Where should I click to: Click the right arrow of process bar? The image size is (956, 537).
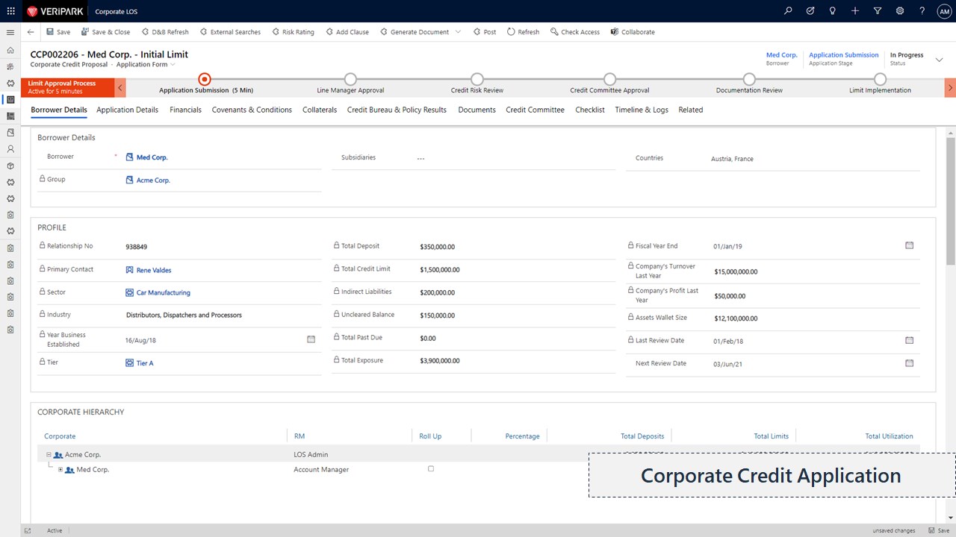pyautogui.click(x=950, y=88)
